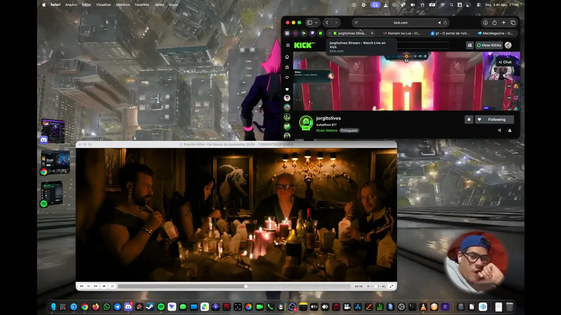Add a new Safari tab
The height and width of the screenshot is (315, 561).
504,23
